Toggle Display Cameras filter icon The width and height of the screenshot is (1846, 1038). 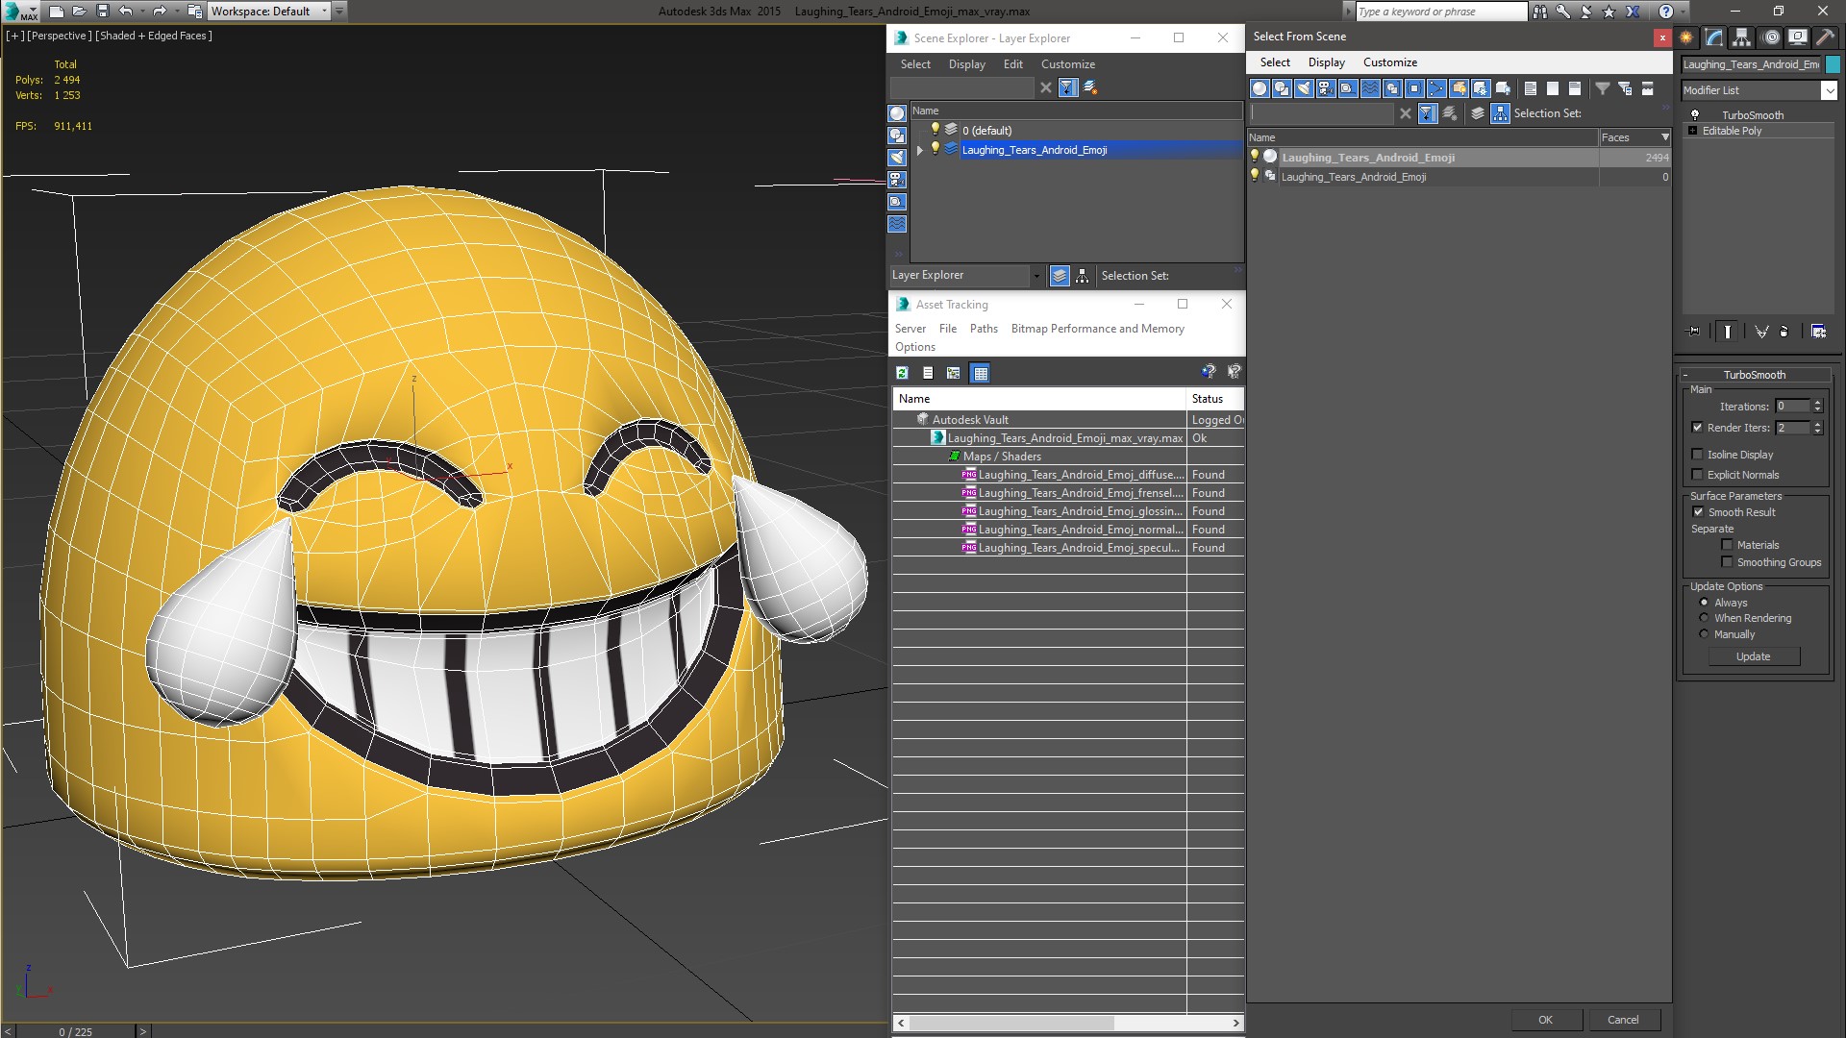coord(1326,88)
